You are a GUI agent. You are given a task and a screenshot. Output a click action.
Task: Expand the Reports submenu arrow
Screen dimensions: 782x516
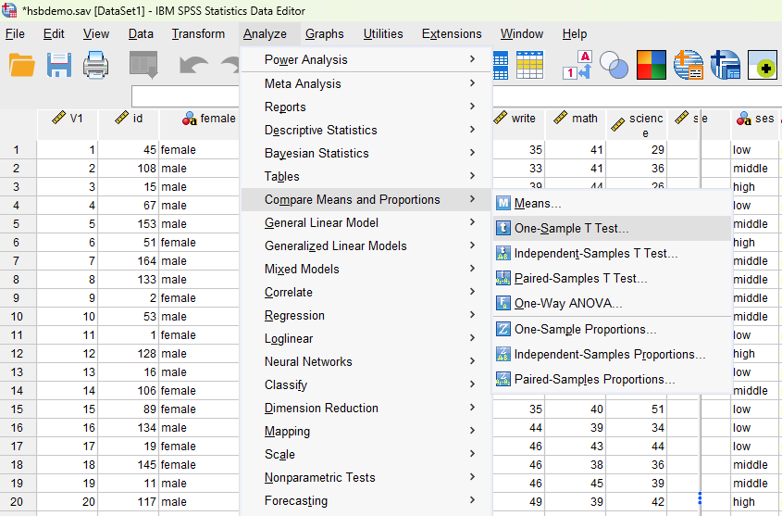pyautogui.click(x=472, y=106)
